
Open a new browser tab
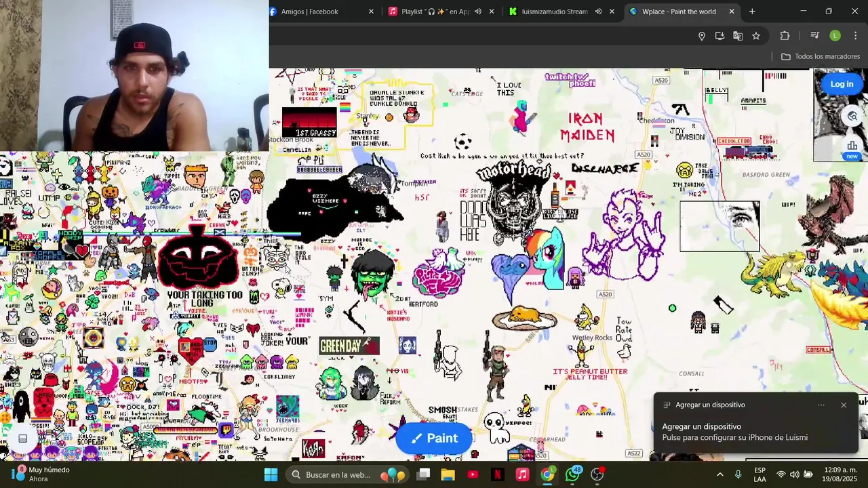click(x=752, y=12)
